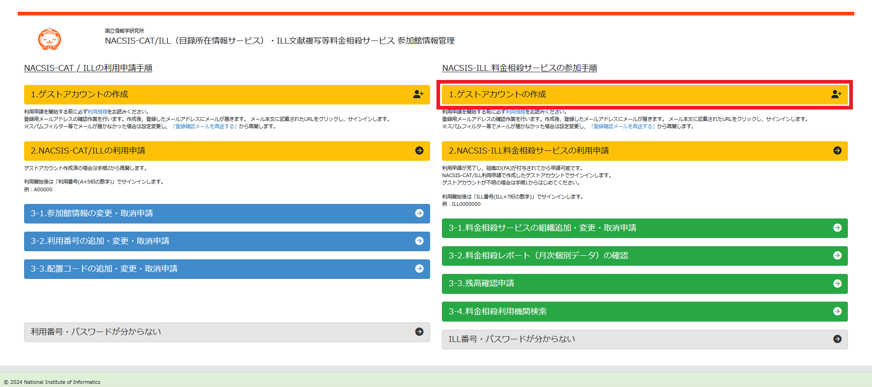Screen dimensions: 872x387
Task: Click heading NACSIS-CAT / ILLの利用申請手順
Action: (x=88, y=68)
